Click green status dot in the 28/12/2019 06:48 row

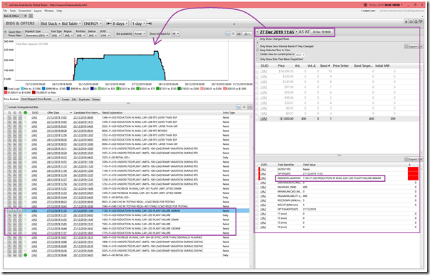point(25,255)
